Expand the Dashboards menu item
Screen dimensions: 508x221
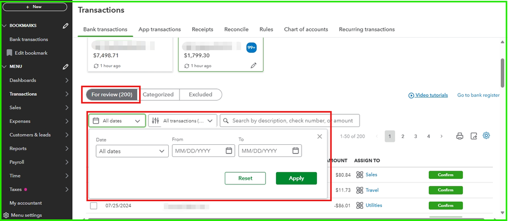coord(67,80)
